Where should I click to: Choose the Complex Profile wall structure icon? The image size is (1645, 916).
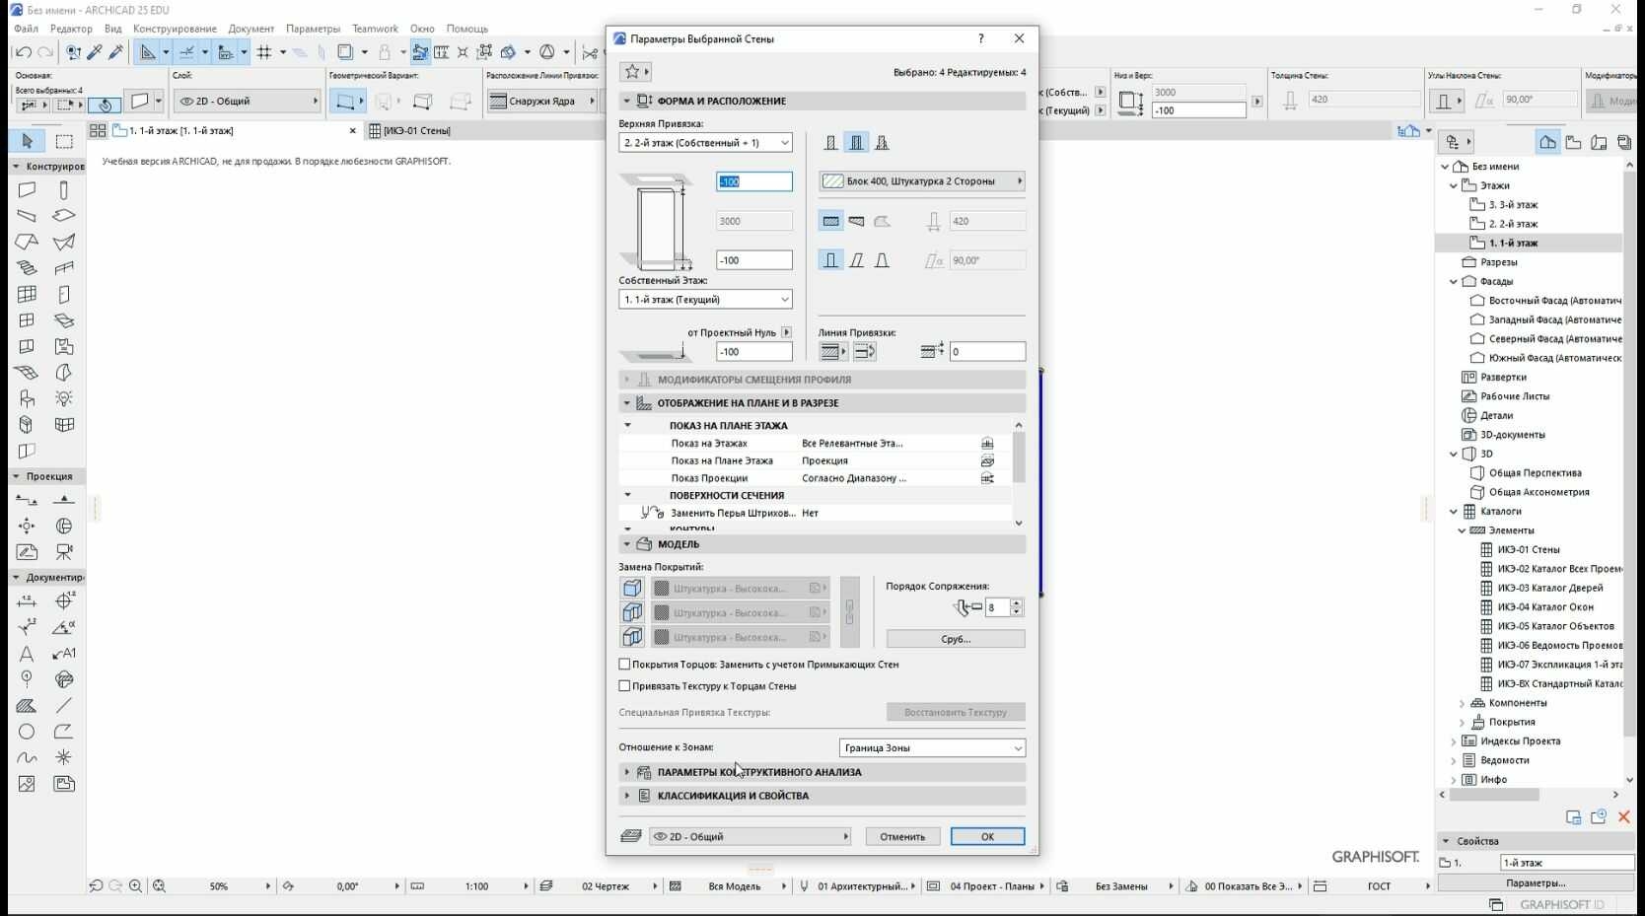point(883,143)
